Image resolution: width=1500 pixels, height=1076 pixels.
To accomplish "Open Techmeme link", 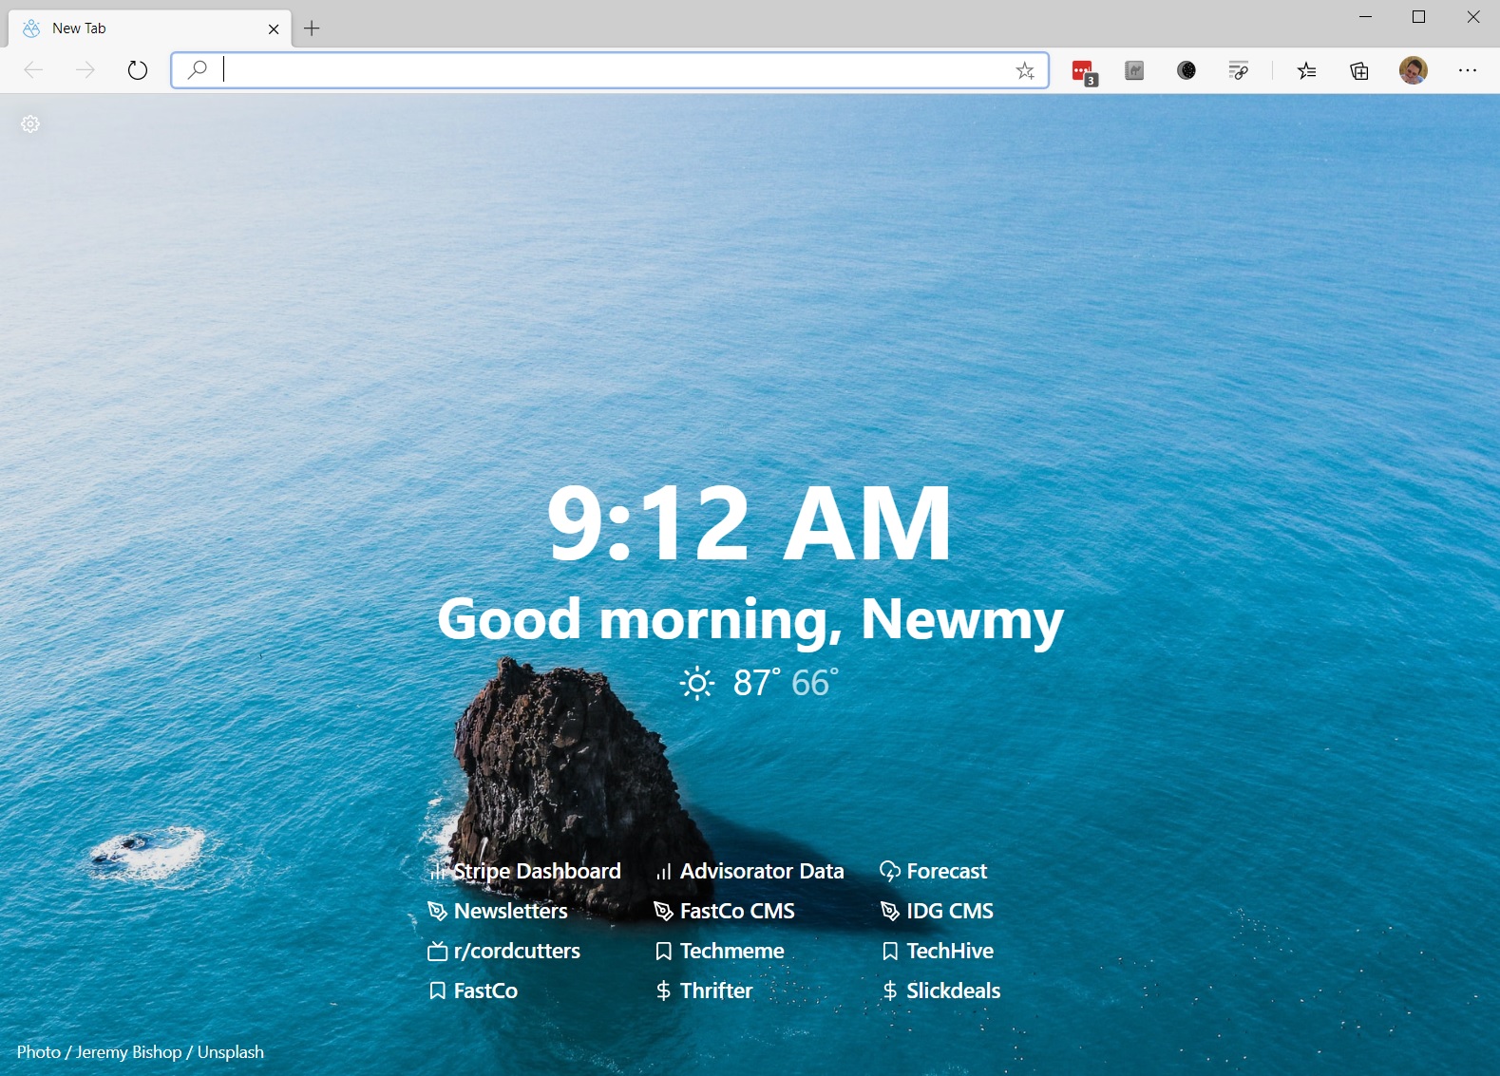I will pos(720,951).
